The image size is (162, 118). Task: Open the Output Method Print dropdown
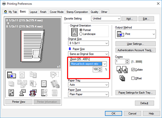[x=135, y=34]
